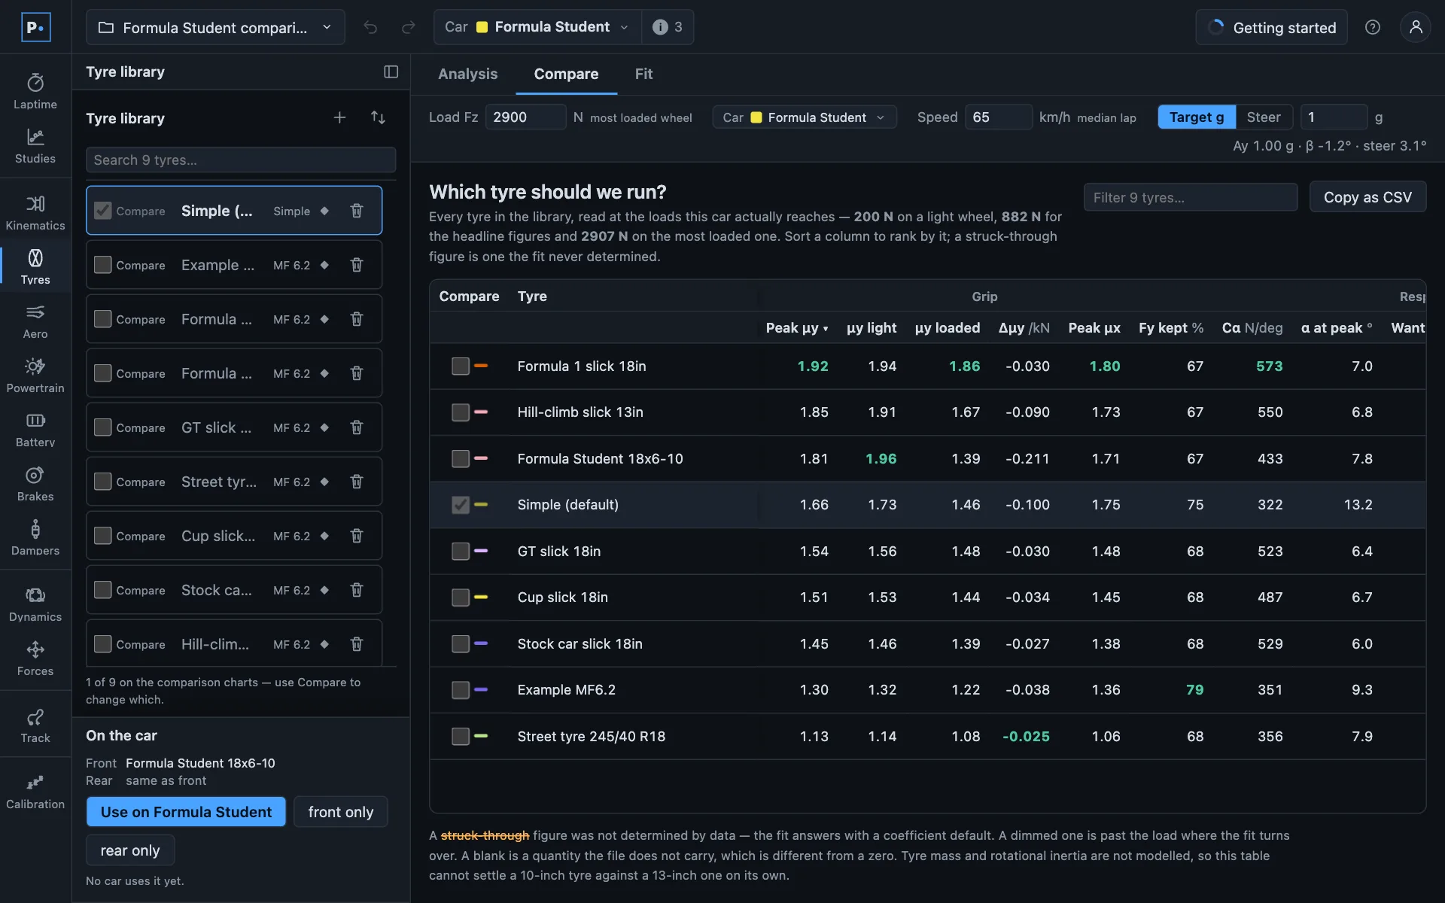Click the Search 9 tyres field
This screenshot has height=903, width=1445.
(x=241, y=160)
